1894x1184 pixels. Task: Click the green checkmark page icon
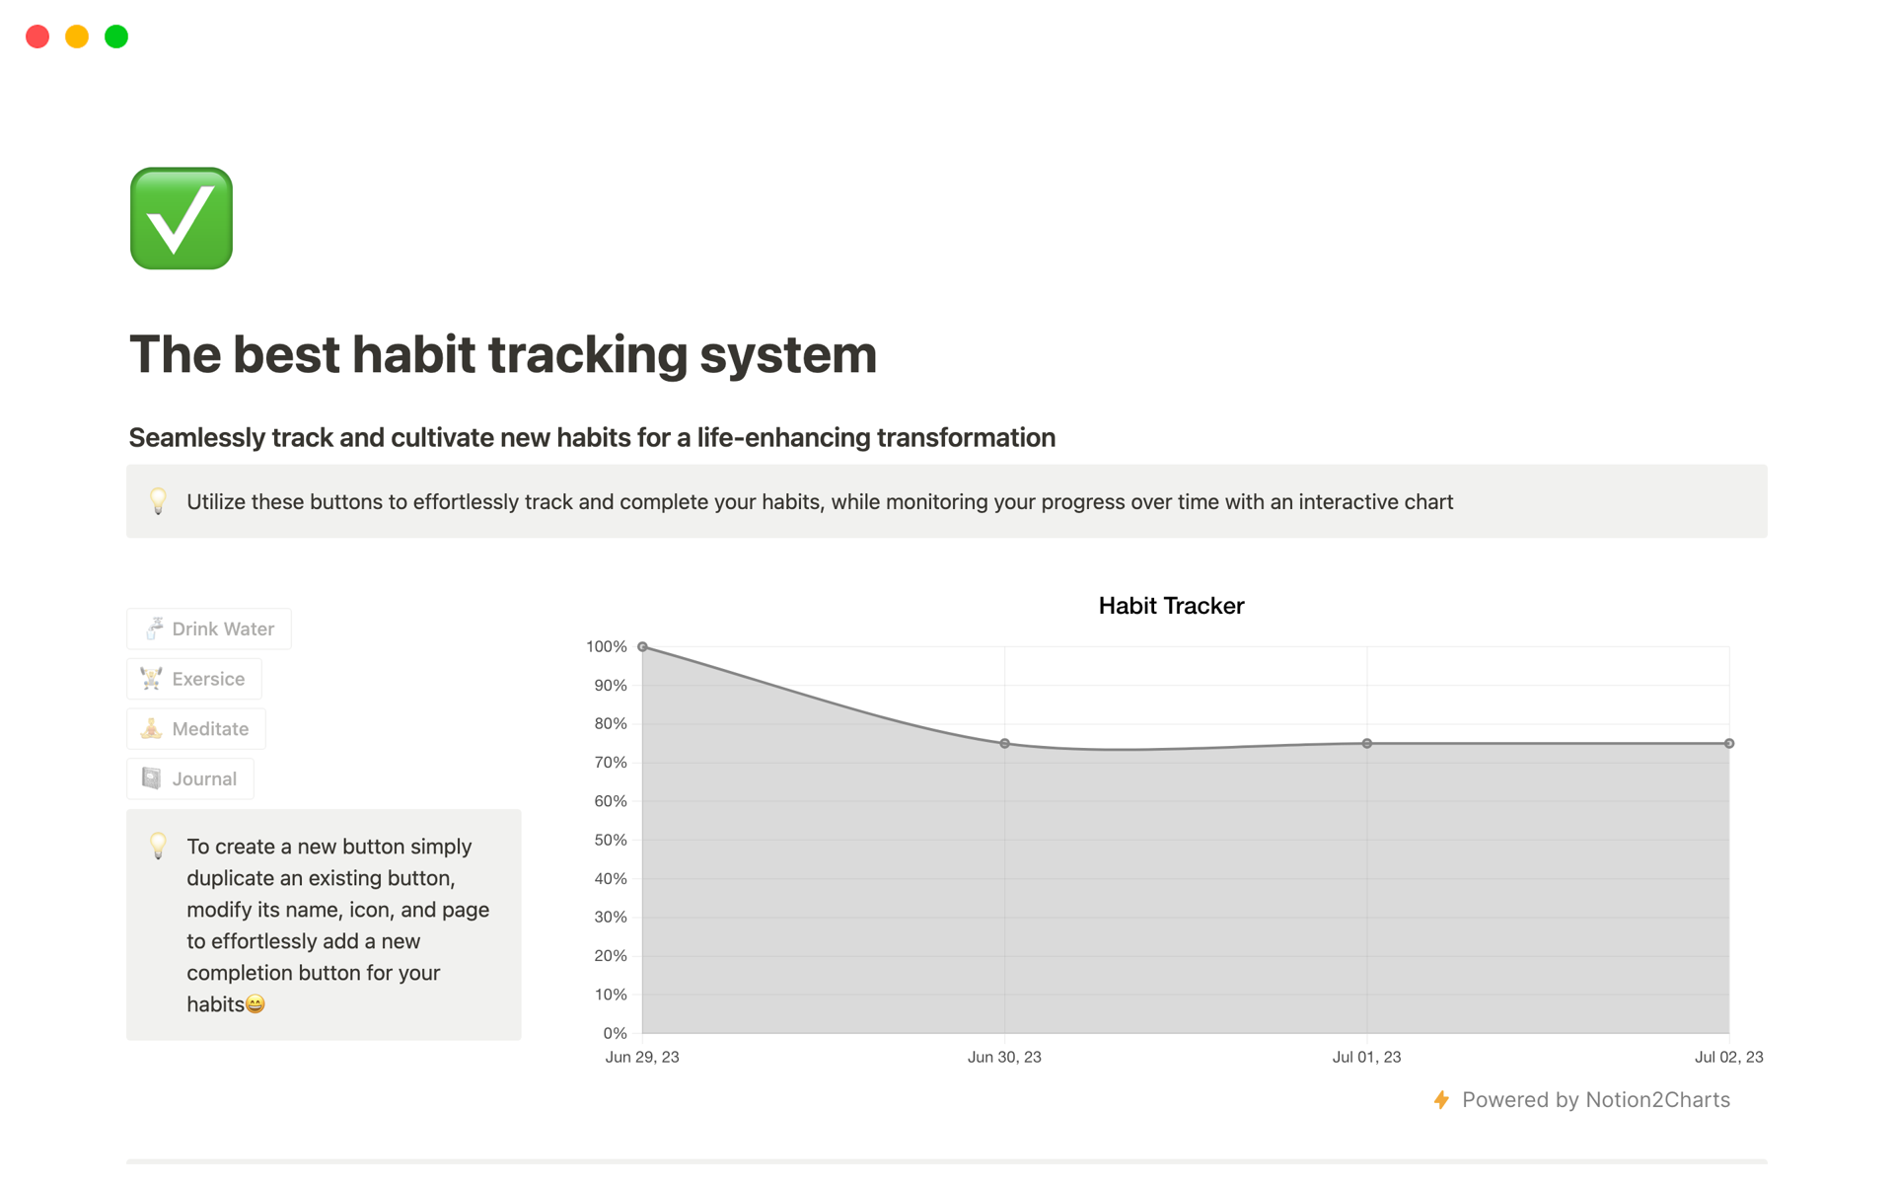click(x=182, y=218)
